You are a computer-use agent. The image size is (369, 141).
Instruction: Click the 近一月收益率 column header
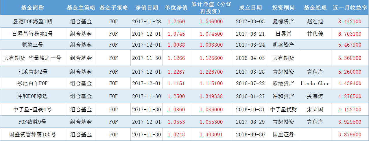[x=350, y=8]
